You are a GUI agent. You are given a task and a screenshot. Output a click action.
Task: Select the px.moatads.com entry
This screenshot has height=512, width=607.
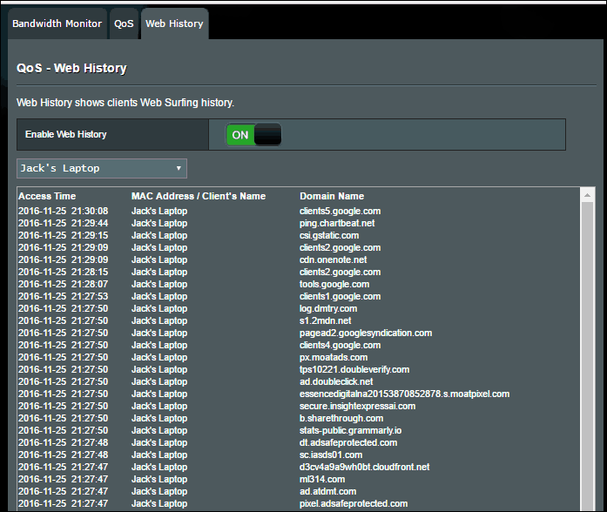pos(334,357)
